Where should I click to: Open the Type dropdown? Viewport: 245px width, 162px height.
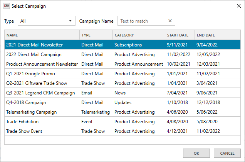coord(46,21)
